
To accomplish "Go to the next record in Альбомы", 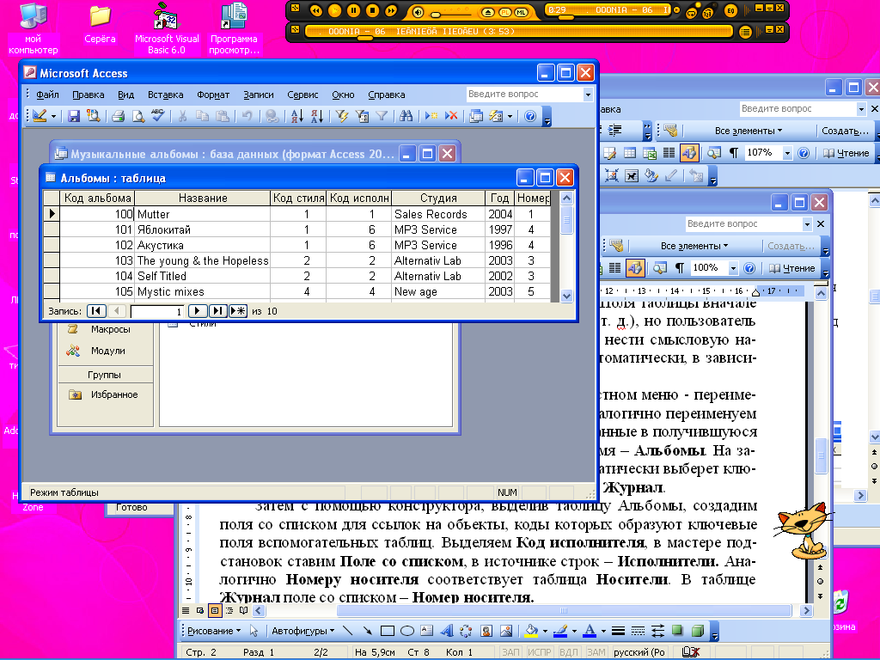I will (198, 311).
